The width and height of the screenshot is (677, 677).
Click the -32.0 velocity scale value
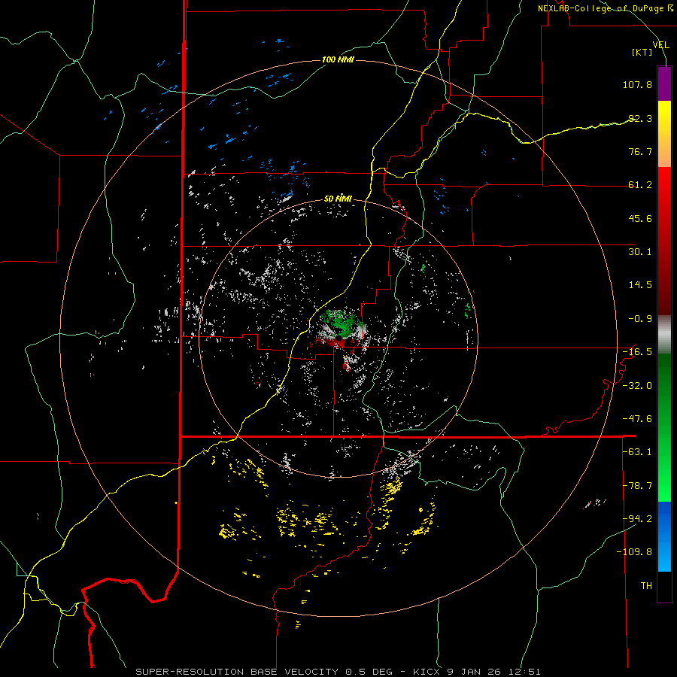(637, 386)
